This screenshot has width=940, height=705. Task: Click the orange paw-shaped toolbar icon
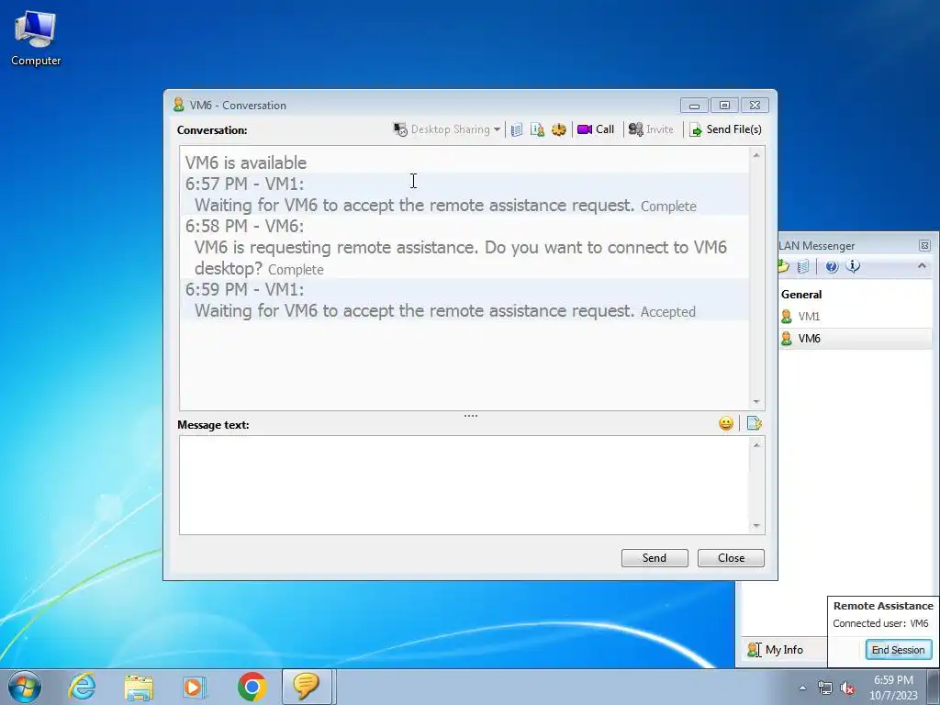coord(559,129)
